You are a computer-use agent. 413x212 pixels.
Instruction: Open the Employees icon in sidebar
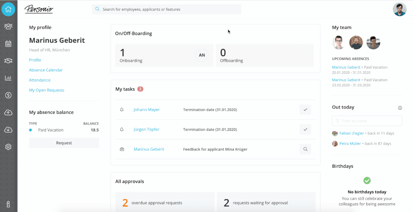(8, 26)
